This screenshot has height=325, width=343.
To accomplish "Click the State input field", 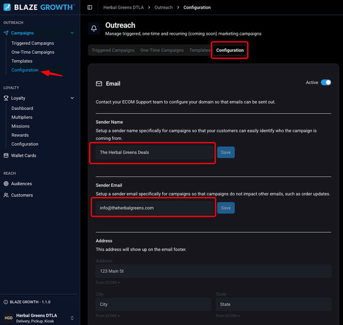I will [x=273, y=305].
